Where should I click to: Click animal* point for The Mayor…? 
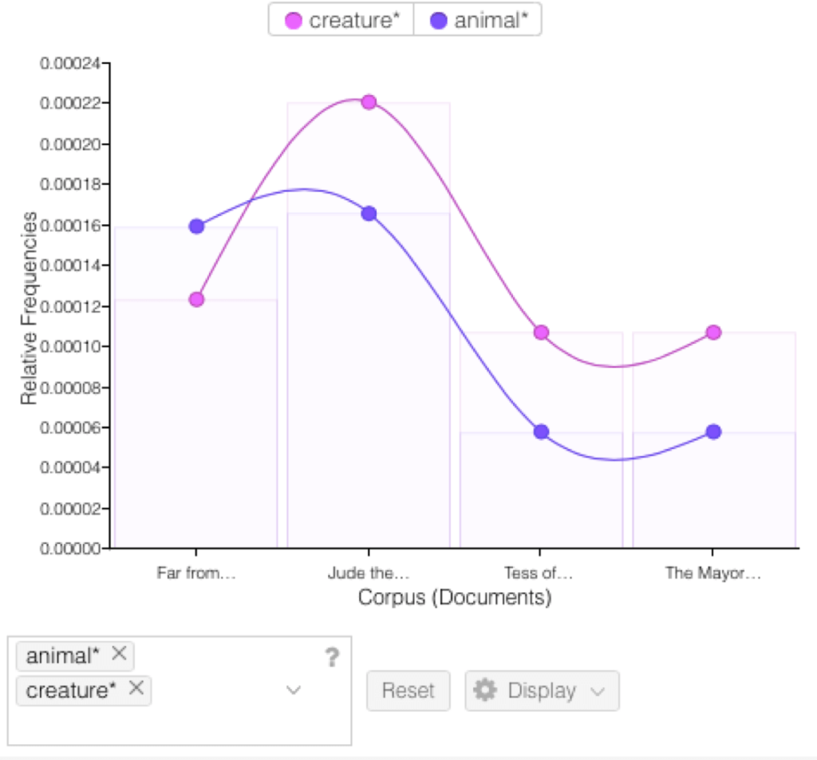pyautogui.click(x=713, y=431)
